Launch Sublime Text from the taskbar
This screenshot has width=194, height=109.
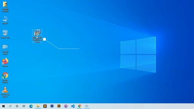coord(45,106)
